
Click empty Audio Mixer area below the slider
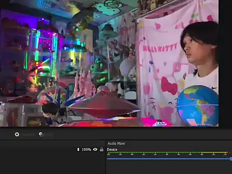tap(169, 168)
